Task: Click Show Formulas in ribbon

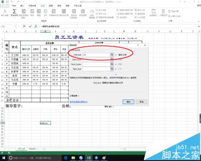Action: 139,10
